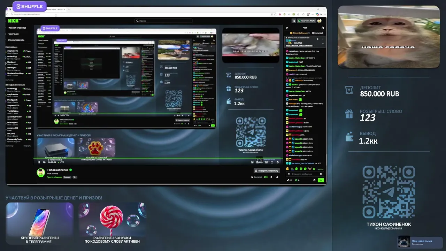Click the Вывод 1.2кк value

coord(369,141)
